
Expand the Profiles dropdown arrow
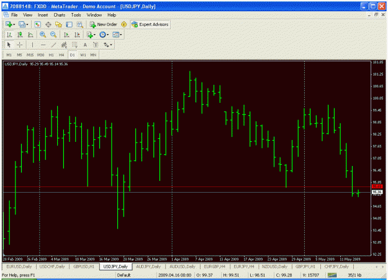coord(27,24)
